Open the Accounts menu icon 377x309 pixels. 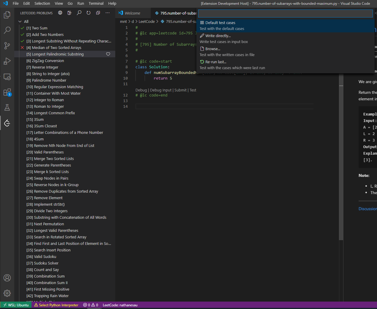(7, 278)
